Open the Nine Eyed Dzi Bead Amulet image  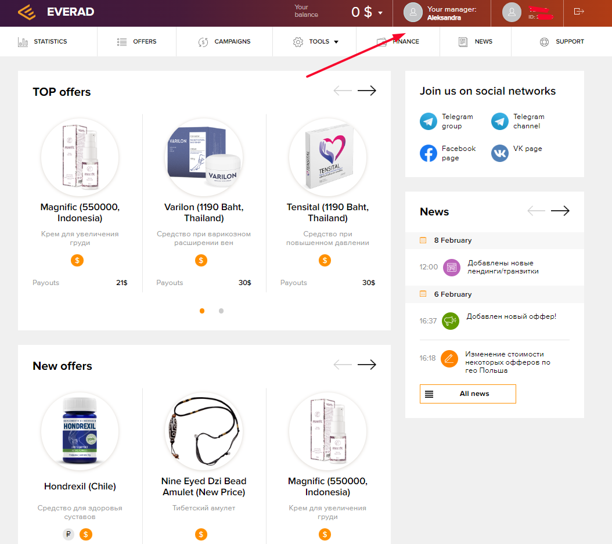204,431
